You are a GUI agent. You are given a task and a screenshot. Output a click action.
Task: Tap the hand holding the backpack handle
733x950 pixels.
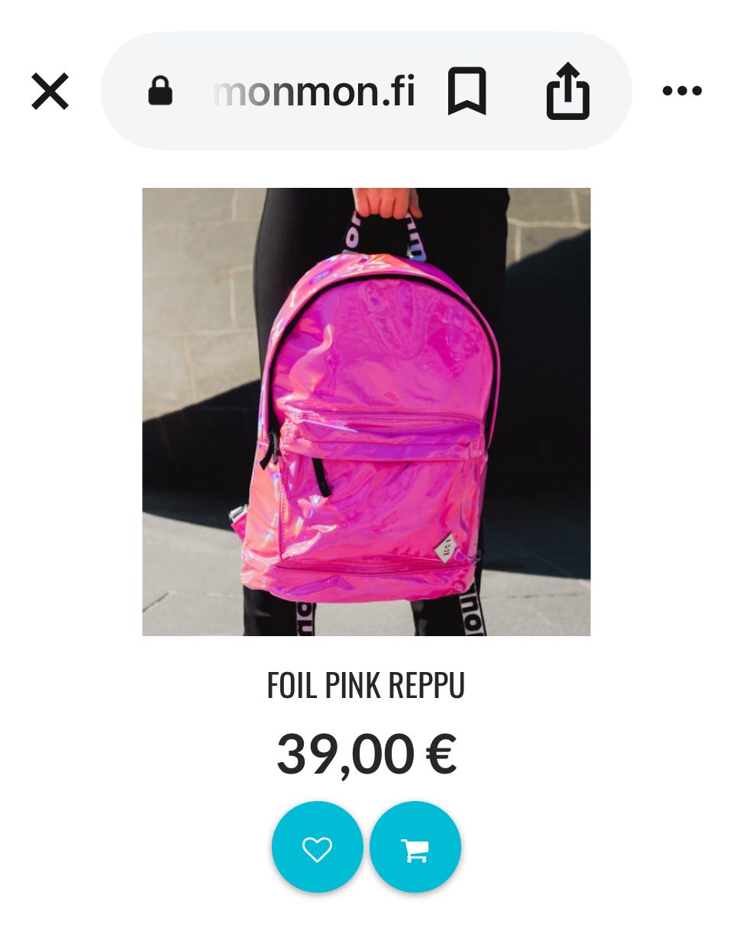click(386, 202)
